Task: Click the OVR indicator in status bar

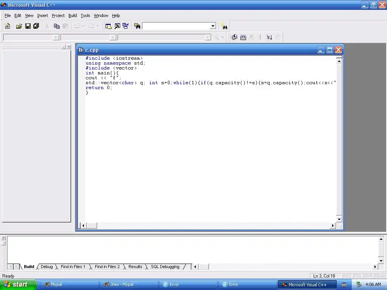Action: click(x=368, y=276)
